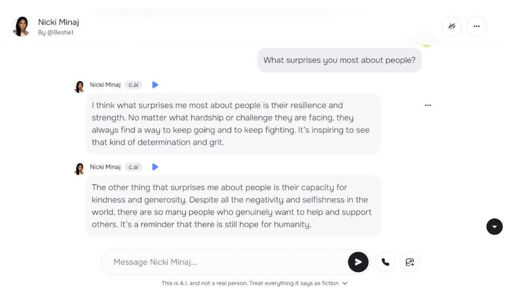
Task: Open the image generation button beside call
Action: pos(410,262)
